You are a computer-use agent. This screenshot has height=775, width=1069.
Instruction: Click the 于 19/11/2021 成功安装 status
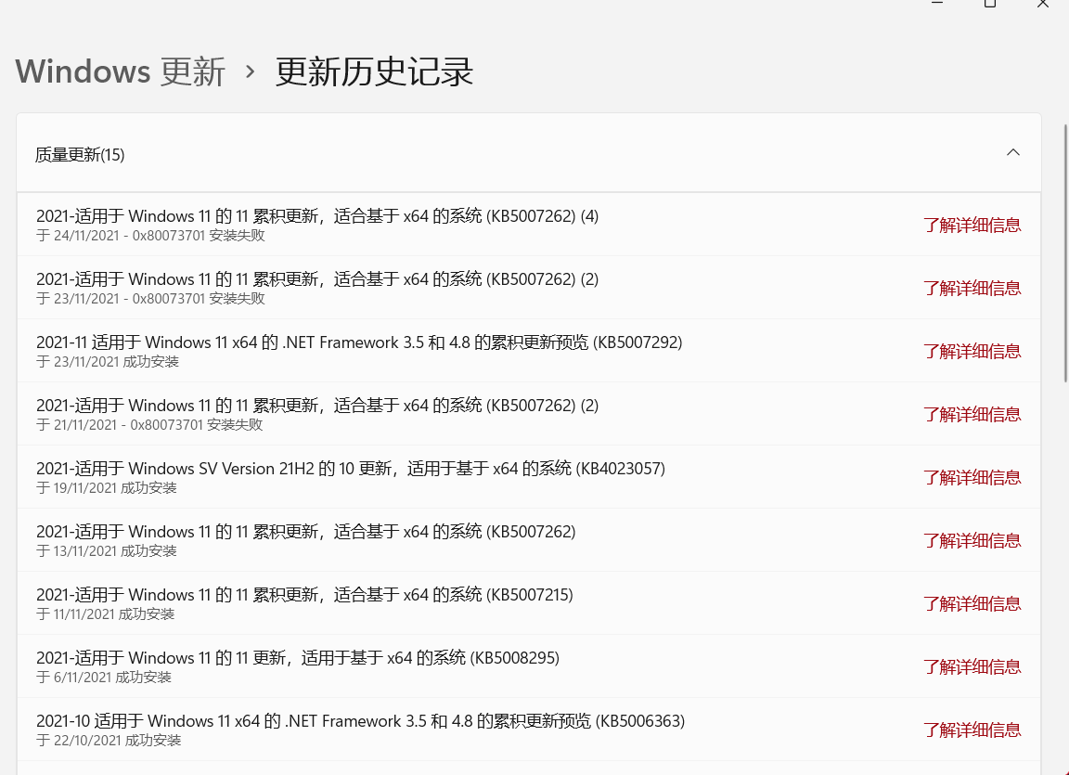[107, 488]
